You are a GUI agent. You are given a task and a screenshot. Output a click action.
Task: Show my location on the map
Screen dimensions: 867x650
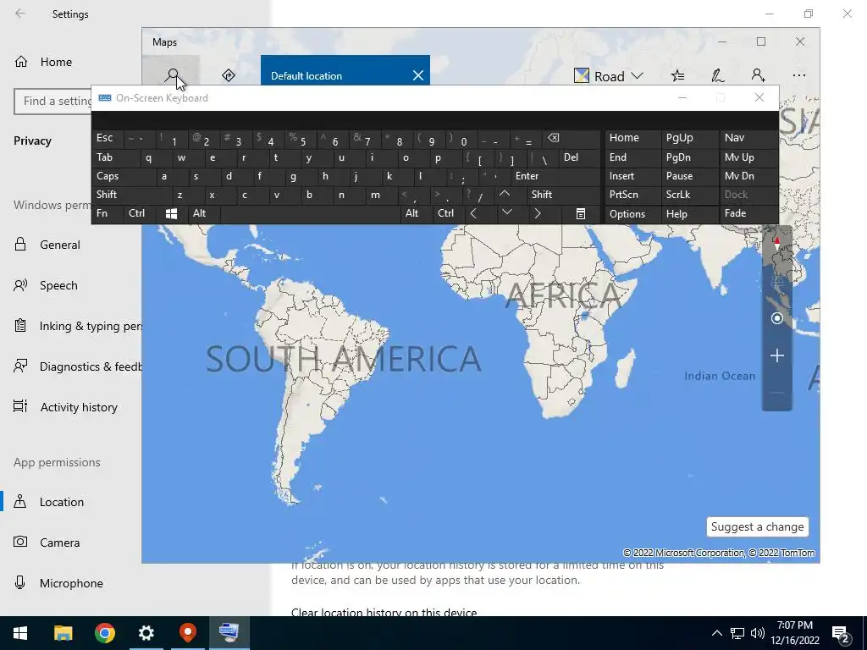(x=777, y=318)
